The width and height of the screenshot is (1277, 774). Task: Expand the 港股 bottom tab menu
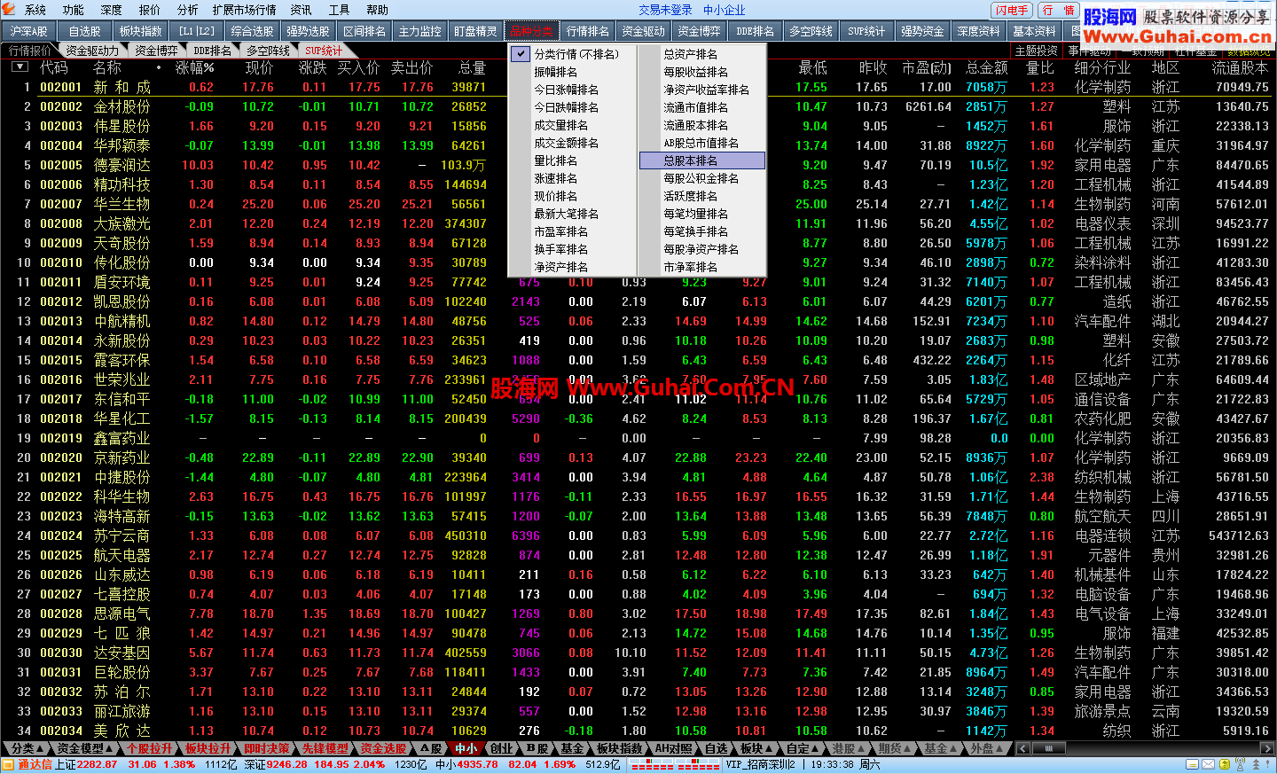[849, 749]
